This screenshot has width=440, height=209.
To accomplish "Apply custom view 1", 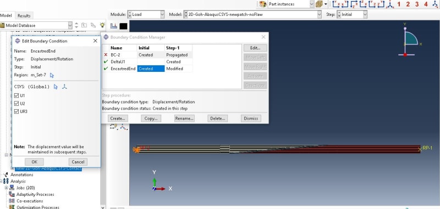I will [399, 4].
